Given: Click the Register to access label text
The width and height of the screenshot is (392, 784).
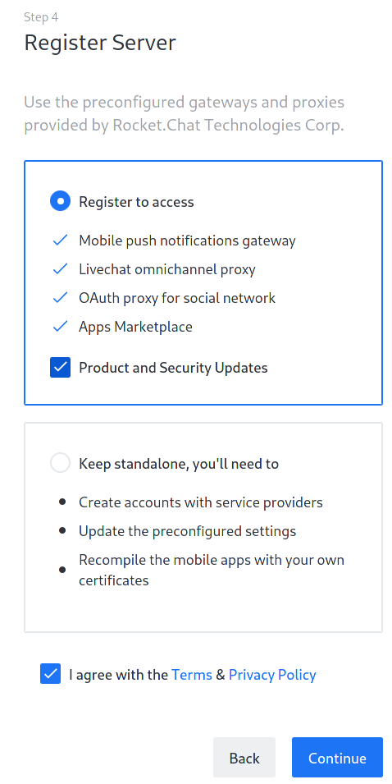Looking at the screenshot, I should (x=136, y=201).
